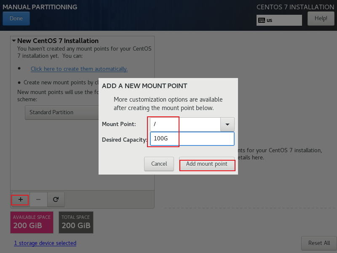
Task: Collapse the New CentOS 7 Installation triangle
Action: 14,40
